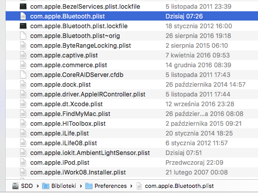Select the file com.apple.iLife08.plist
This screenshot has height=193, width=258.
coord(64,143)
